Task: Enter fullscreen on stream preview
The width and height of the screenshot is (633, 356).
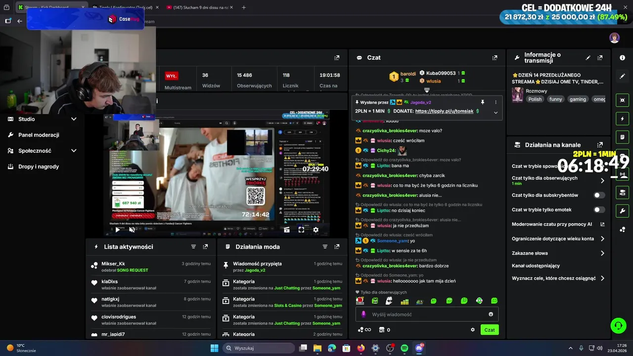Action: (301, 229)
